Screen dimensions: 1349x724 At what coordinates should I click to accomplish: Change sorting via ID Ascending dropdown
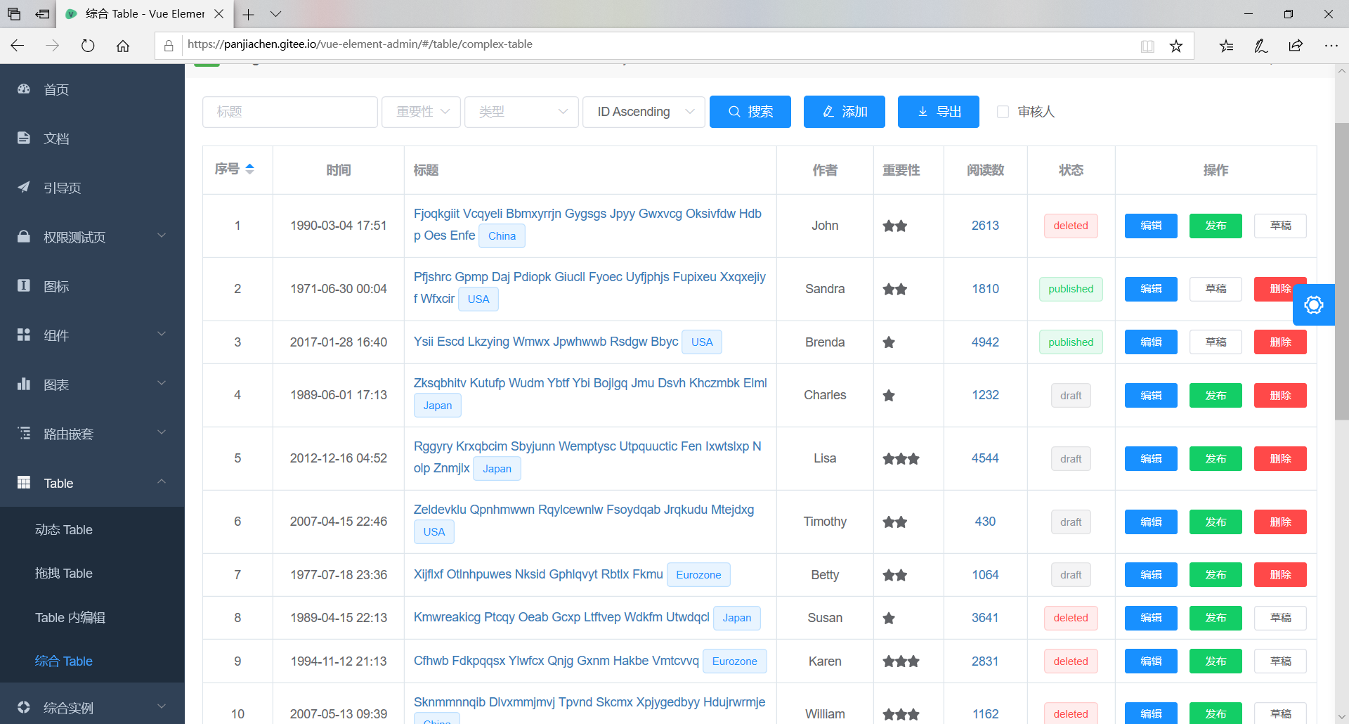643,112
